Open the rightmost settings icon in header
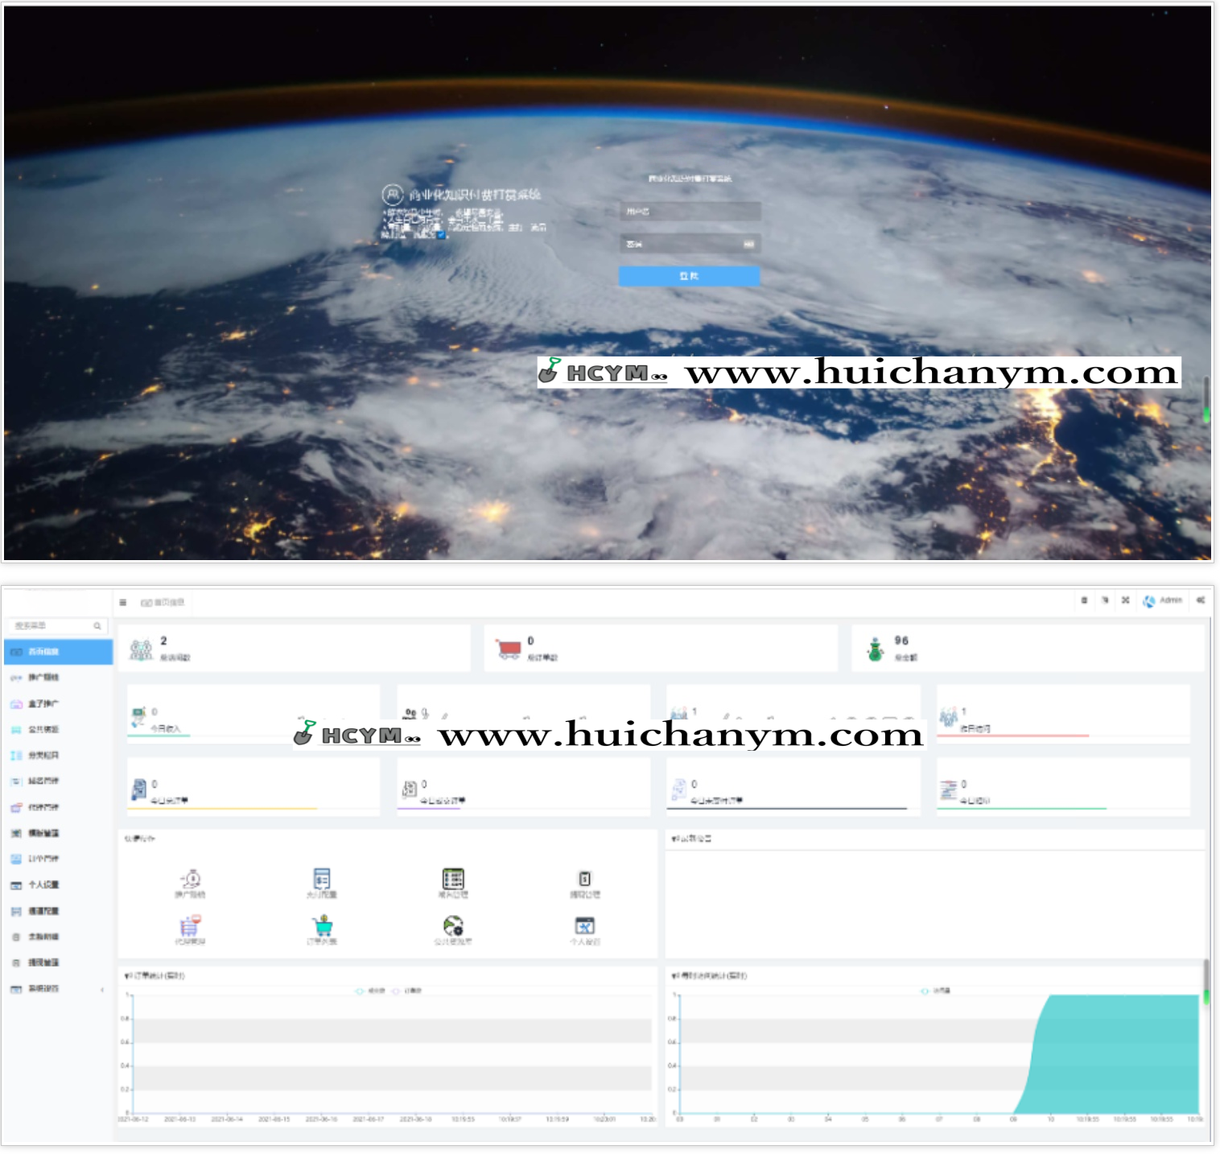1220x1154 pixels. coord(1201,600)
